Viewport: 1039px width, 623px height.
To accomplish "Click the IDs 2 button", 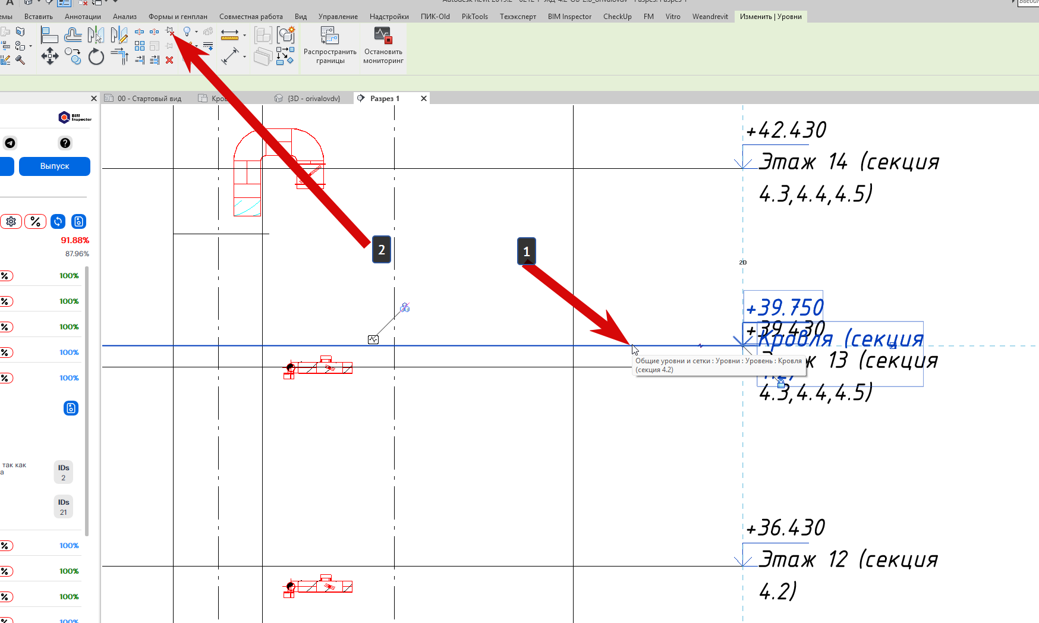I will tap(64, 473).
